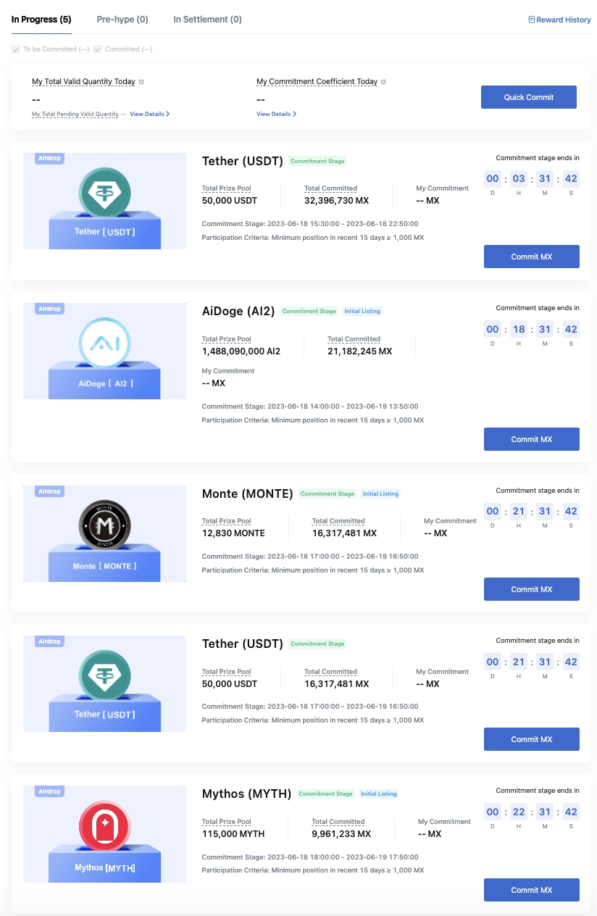Click the second Tether USDT banner thumbnail
This screenshot has height=916, width=597.
click(104, 683)
